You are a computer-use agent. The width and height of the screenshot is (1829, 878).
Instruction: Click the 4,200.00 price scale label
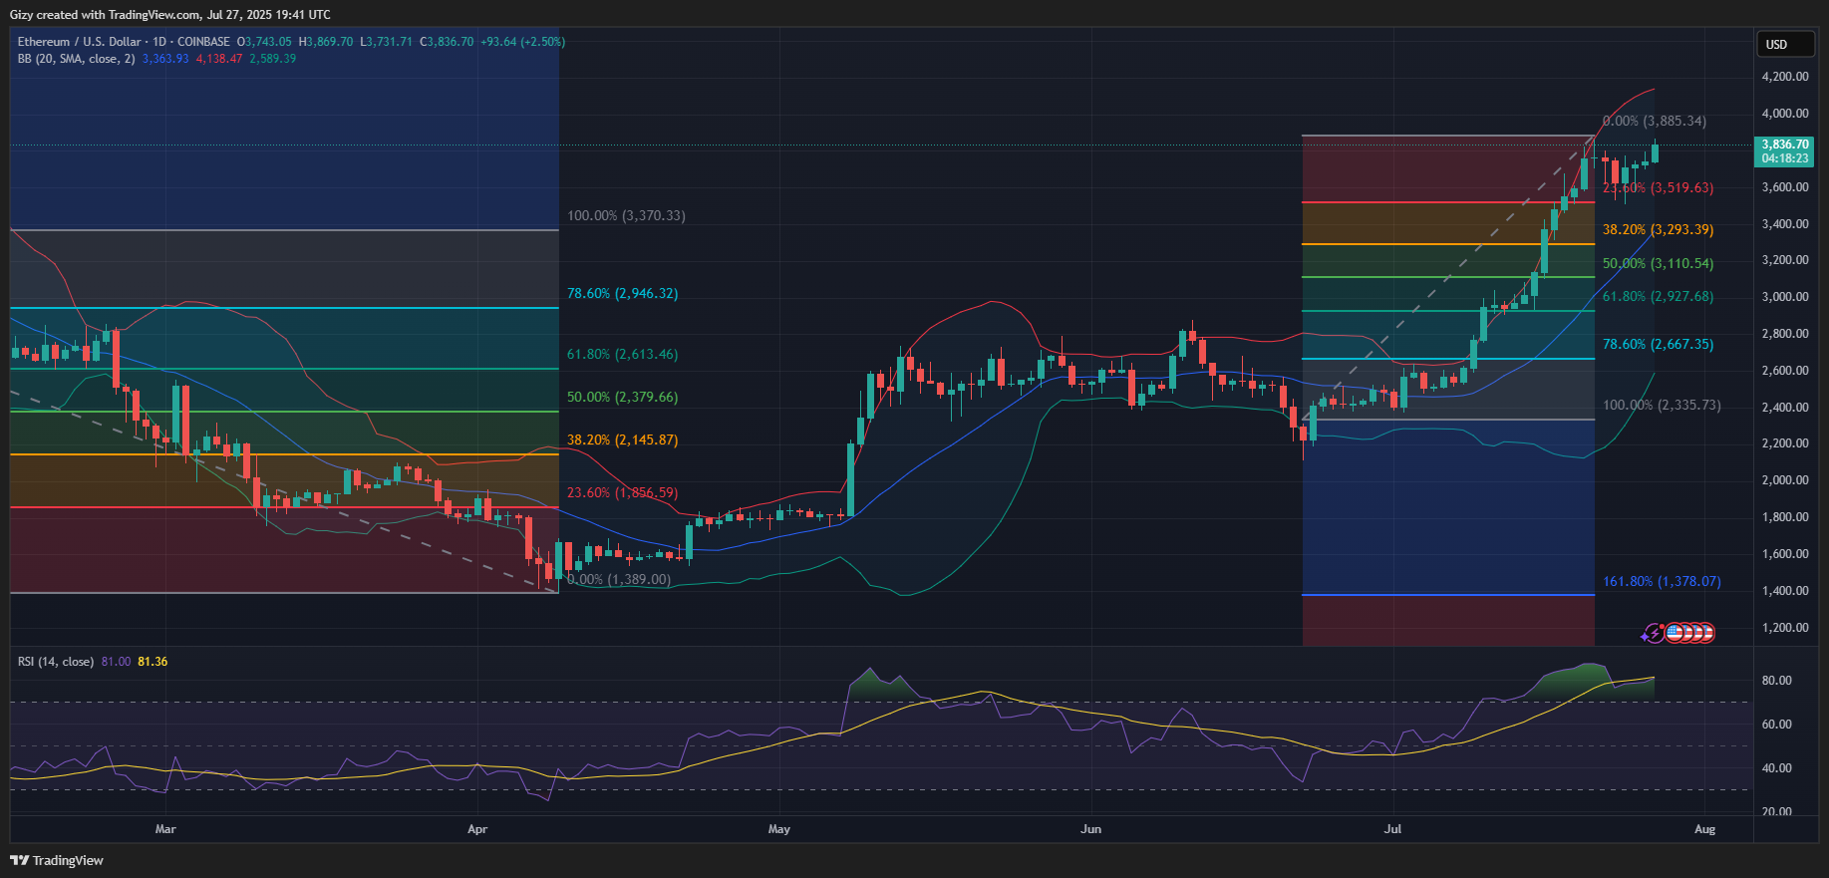point(1784,77)
